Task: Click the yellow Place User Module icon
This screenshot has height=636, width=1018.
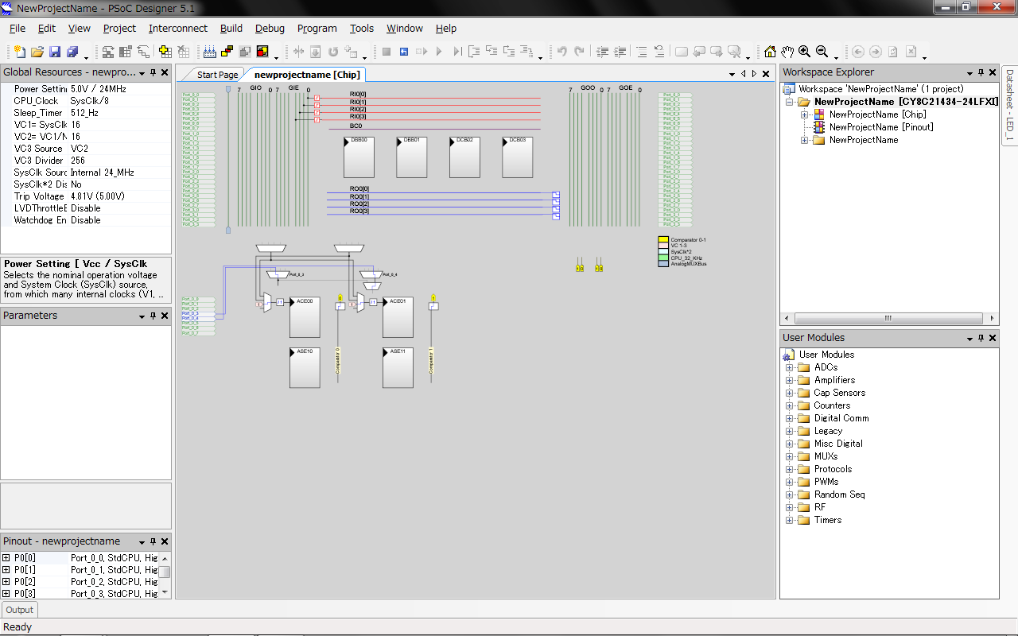Action: click(165, 52)
